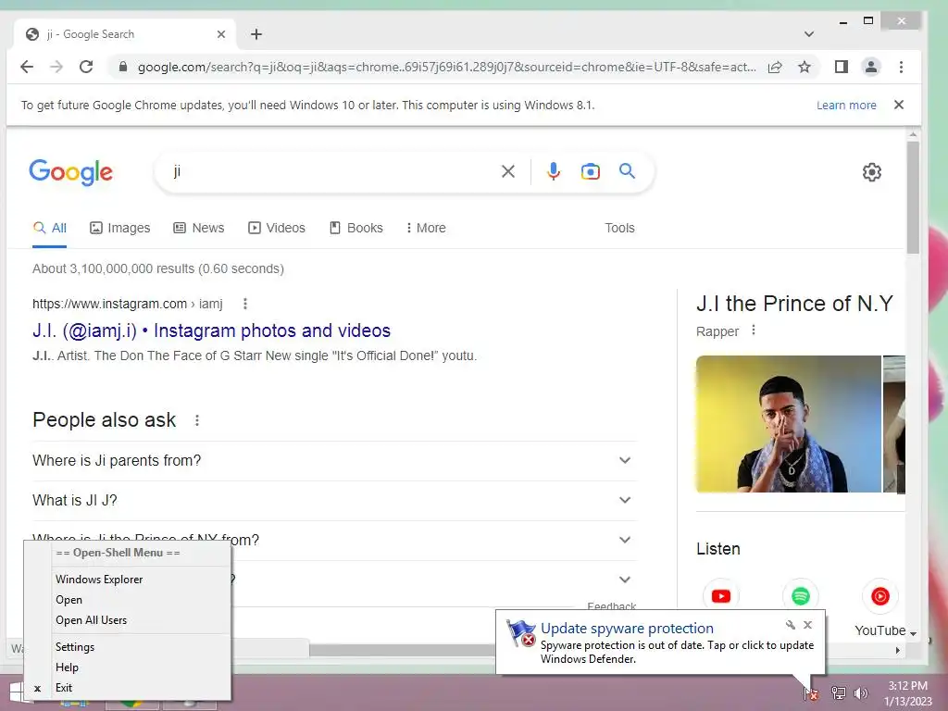The width and height of the screenshot is (948, 711).
Task: Click the Windows Start button
Action: (x=17, y=692)
